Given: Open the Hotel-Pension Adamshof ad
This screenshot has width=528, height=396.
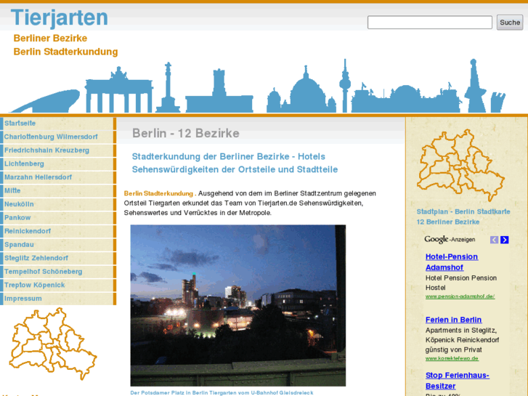Looking at the screenshot, I should point(452,262).
